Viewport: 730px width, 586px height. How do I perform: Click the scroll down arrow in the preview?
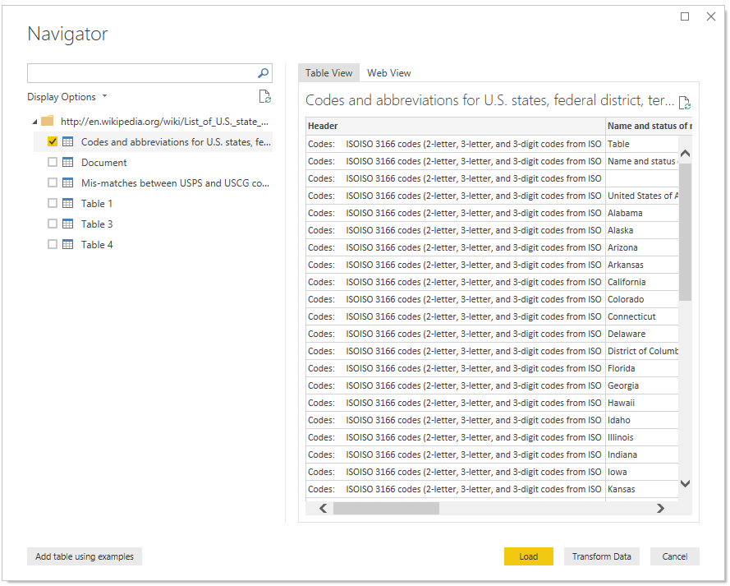click(685, 484)
